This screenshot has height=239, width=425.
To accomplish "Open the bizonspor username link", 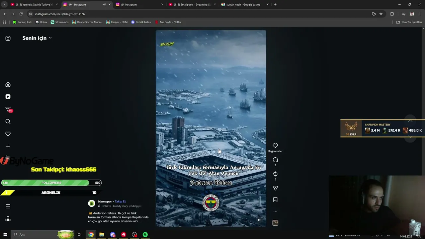I will coord(105,201).
